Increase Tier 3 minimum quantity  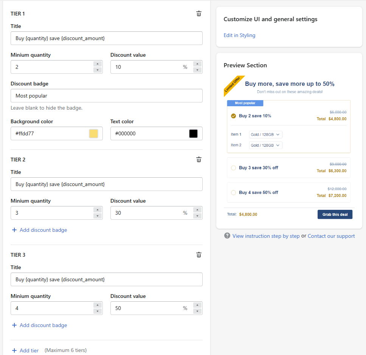click(x=98, y=305)
